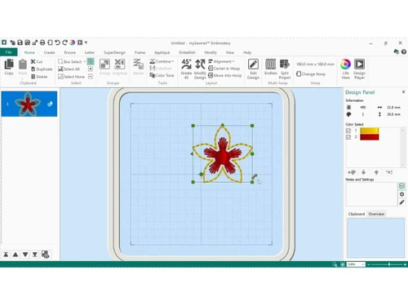Click the Copy icon in Clipboard group
The height and width of the screenshot is (306, 408).
point(9,64)
